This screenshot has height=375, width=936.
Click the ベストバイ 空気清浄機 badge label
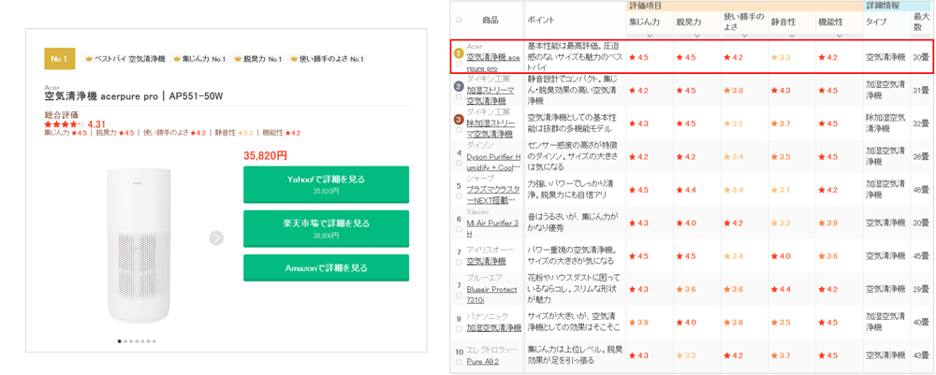coord(129,59)
